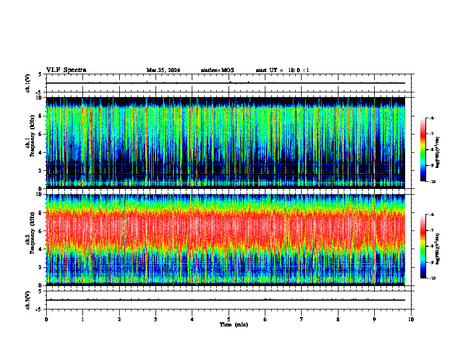
Task: Click time axis tick label "2"
Action: [119, 319]
